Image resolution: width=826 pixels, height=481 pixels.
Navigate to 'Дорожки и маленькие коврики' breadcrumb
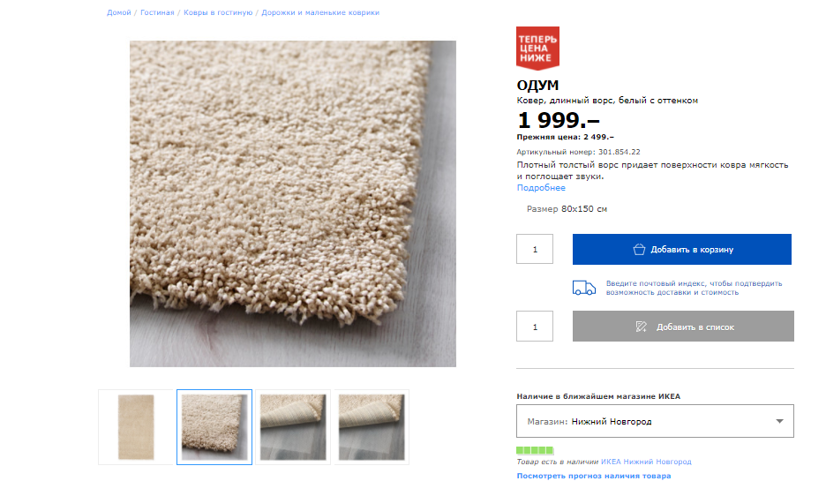click(320, 13)
